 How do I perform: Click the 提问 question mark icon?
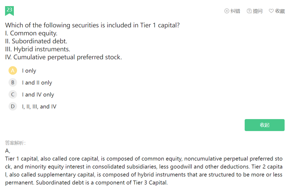pyautogui.click(x=249, y=11)
